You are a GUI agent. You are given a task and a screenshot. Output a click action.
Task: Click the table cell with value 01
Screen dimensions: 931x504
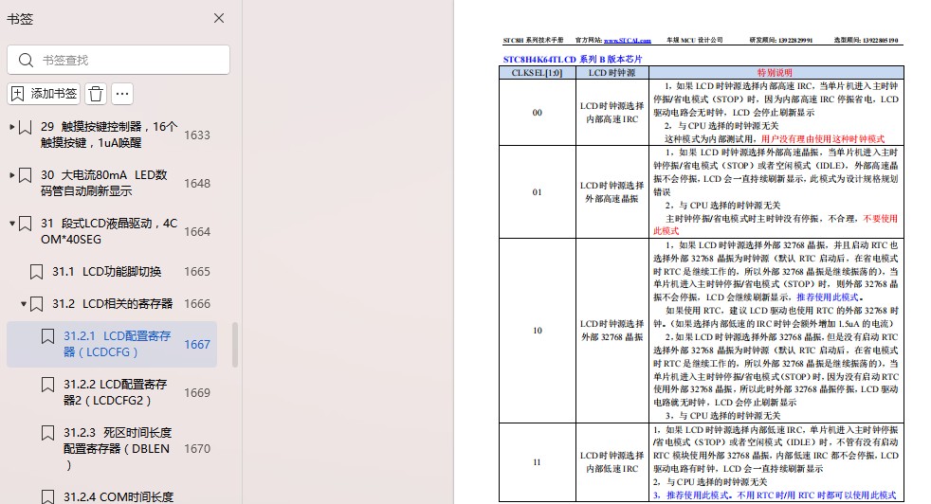click(537, 192)
